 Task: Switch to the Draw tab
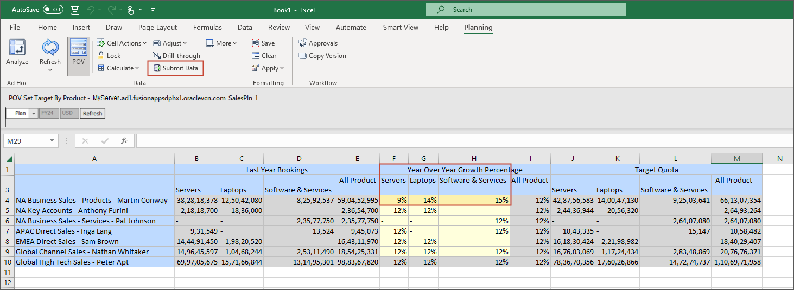tap(114, 28)
